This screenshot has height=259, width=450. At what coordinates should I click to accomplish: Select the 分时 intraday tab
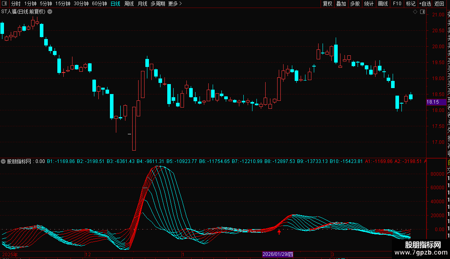(16, 4)
